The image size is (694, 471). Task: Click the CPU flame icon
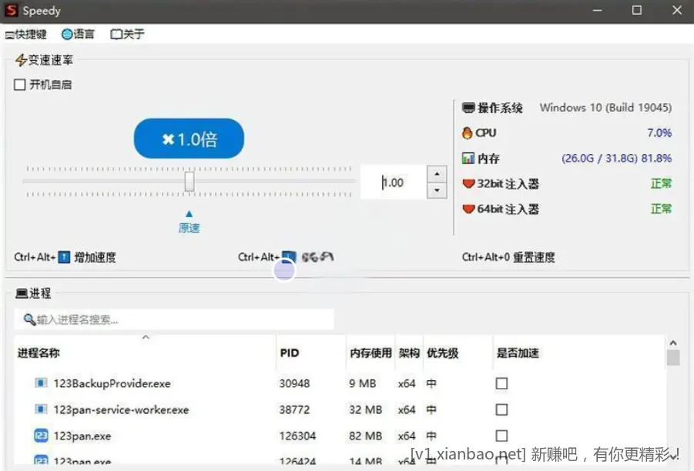click(467, 132)
